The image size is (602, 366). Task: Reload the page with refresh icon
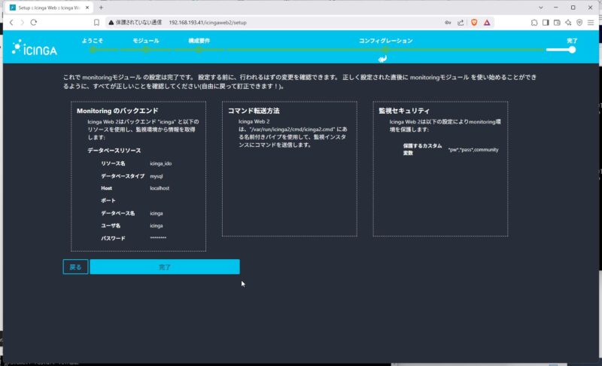pyautogui.click(x=33, y=23)
